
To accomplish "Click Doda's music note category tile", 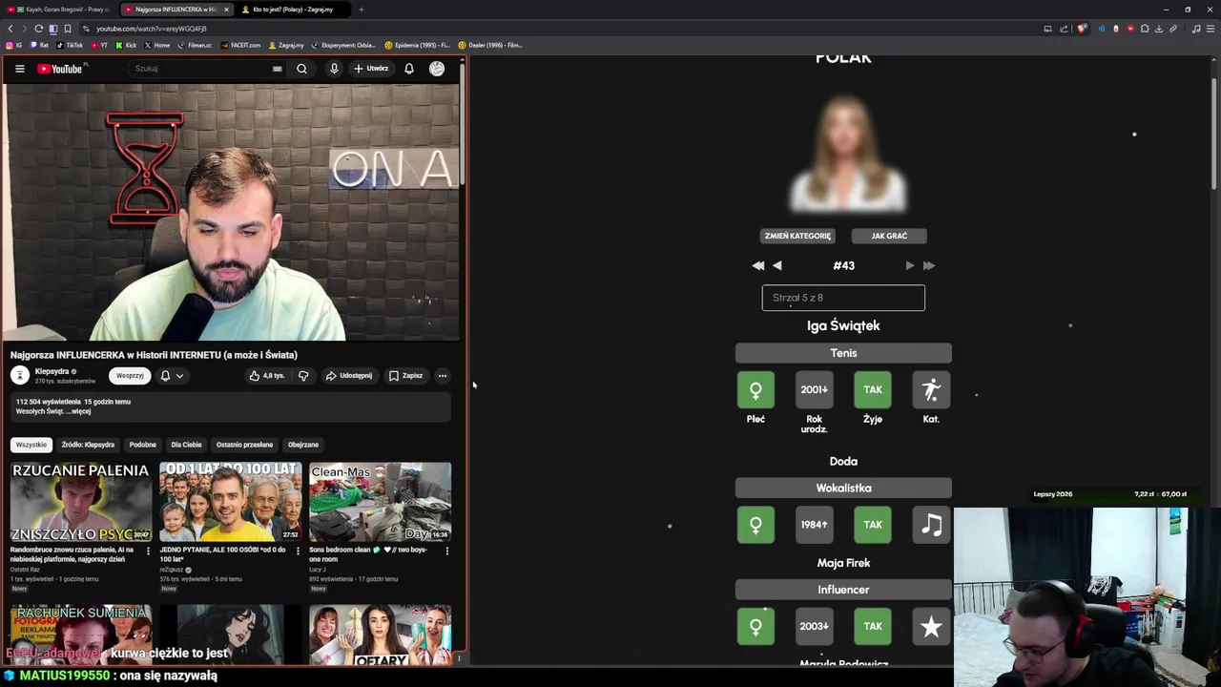I will point(931,525).
